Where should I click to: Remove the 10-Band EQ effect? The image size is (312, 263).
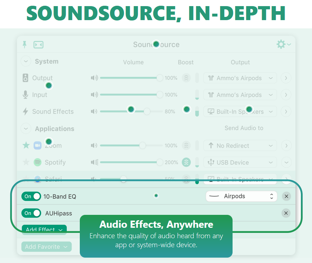[x=286, y=197]
